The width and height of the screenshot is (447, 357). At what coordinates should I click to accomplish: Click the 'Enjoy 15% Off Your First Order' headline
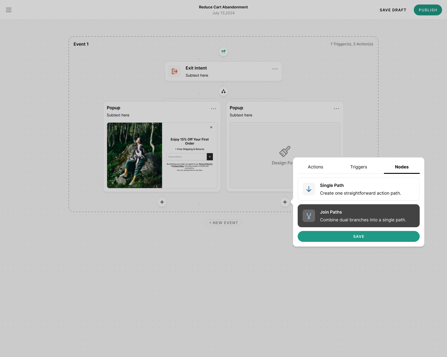click(x=190, y=142)
